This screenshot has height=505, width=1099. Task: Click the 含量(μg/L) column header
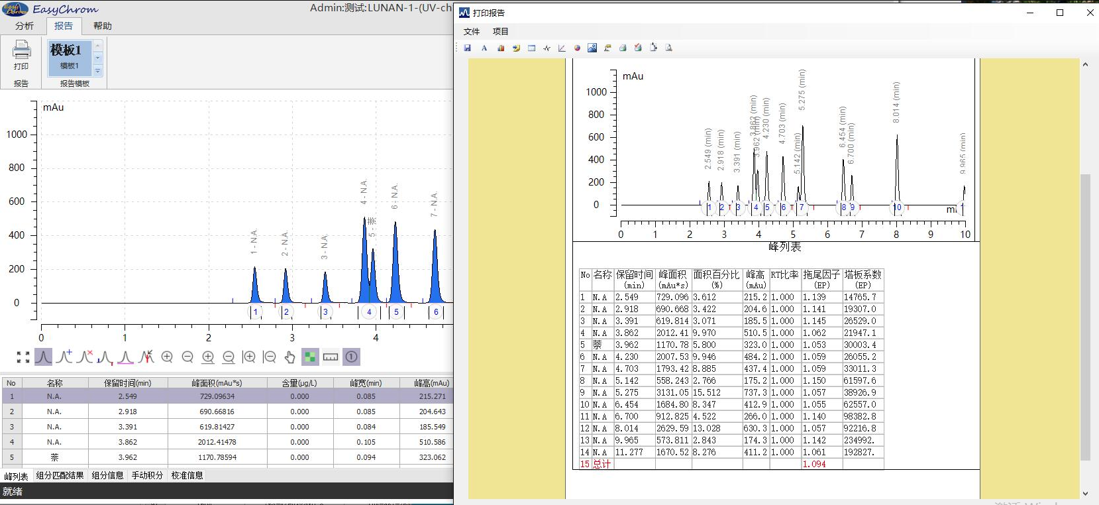[x=299, y=383]
